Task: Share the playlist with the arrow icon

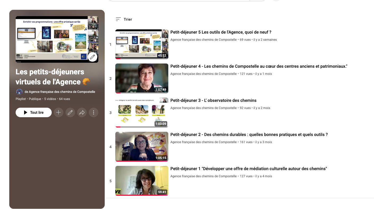Action: [82, 112]
